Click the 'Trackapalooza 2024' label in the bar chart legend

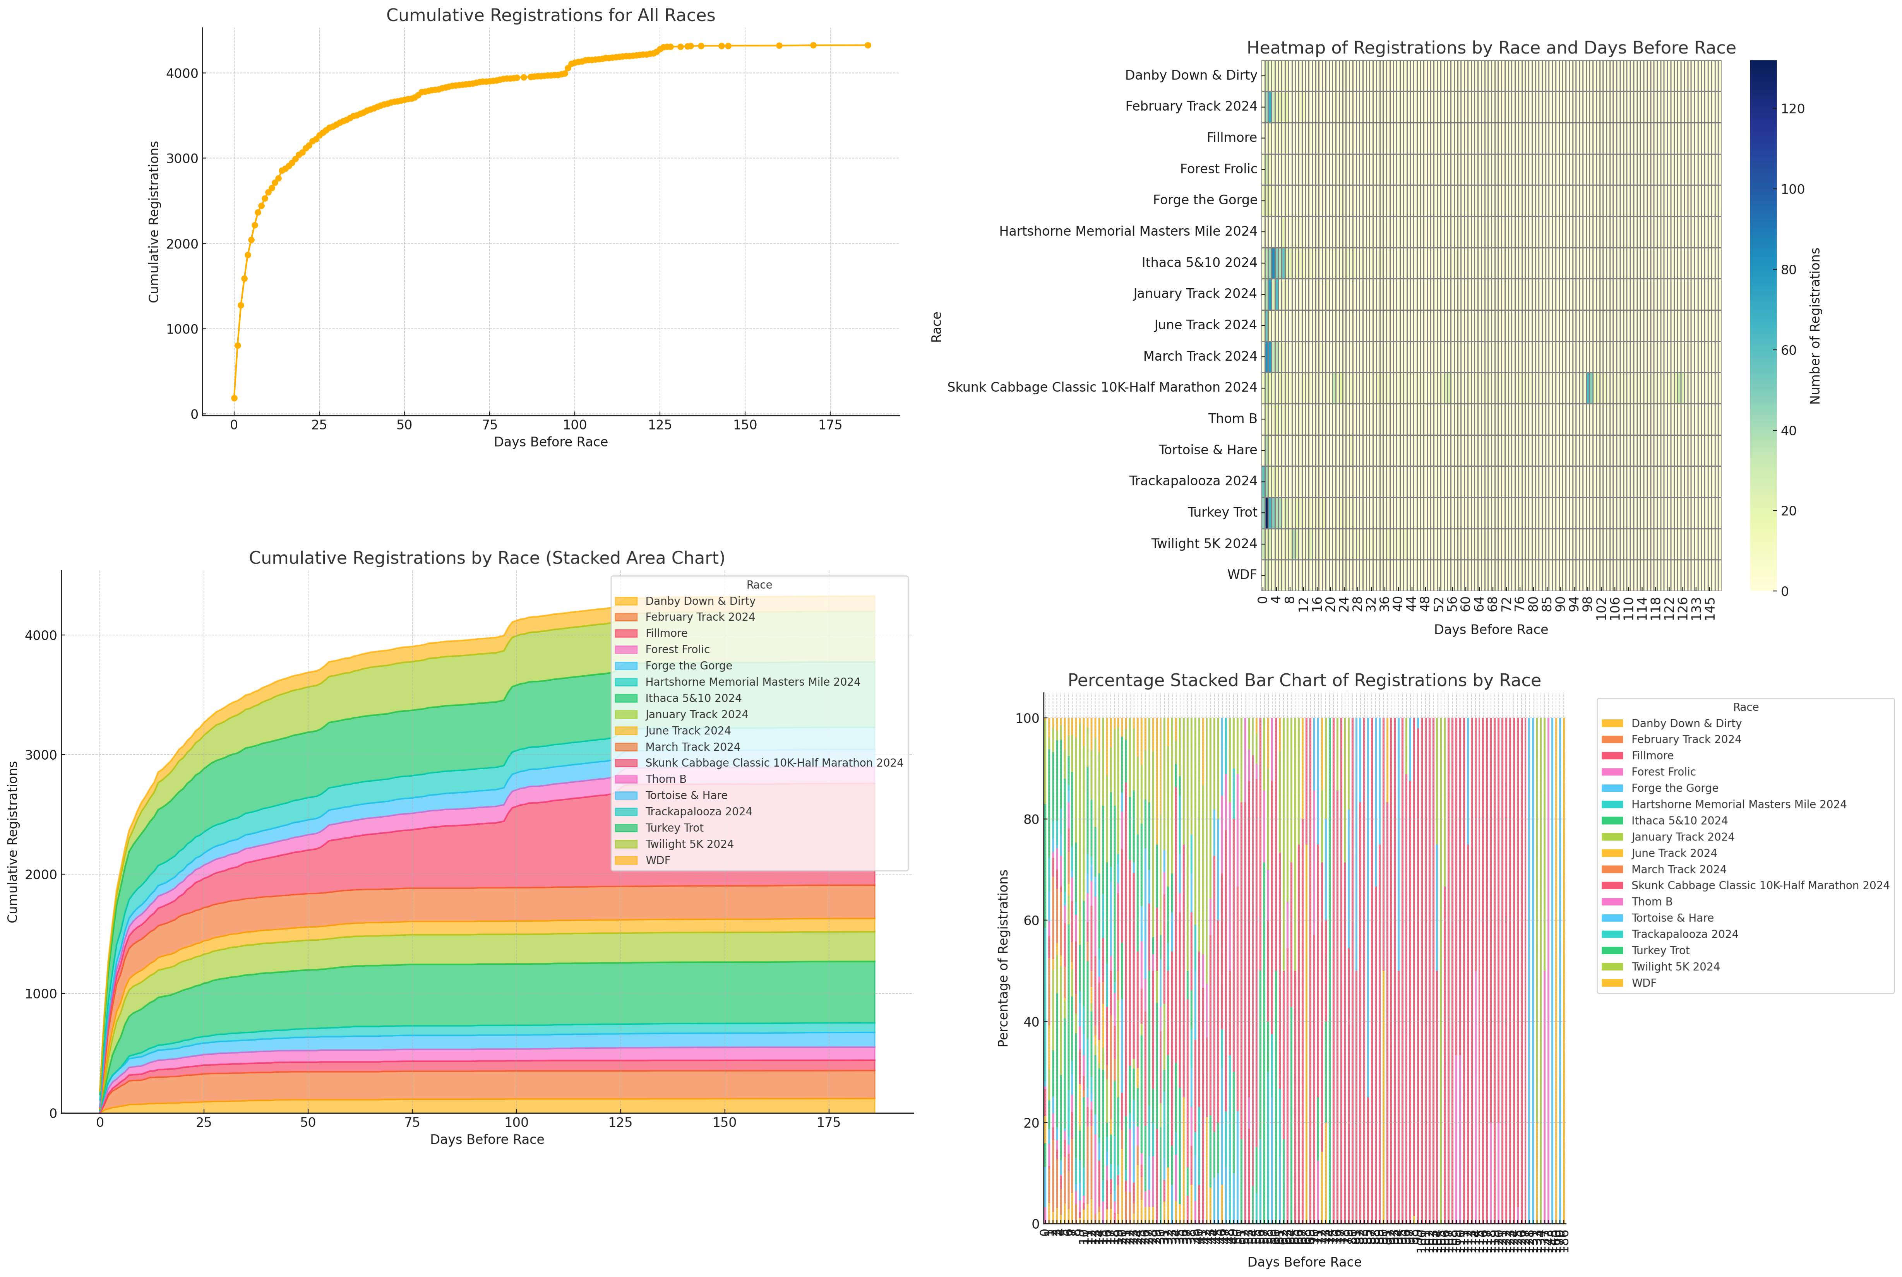pos(1684,934)
